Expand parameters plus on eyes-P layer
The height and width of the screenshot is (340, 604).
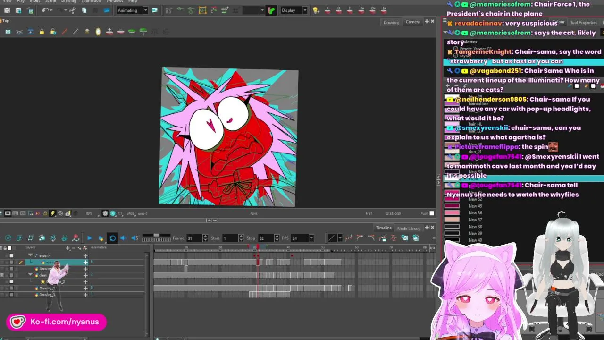(85, 255)
